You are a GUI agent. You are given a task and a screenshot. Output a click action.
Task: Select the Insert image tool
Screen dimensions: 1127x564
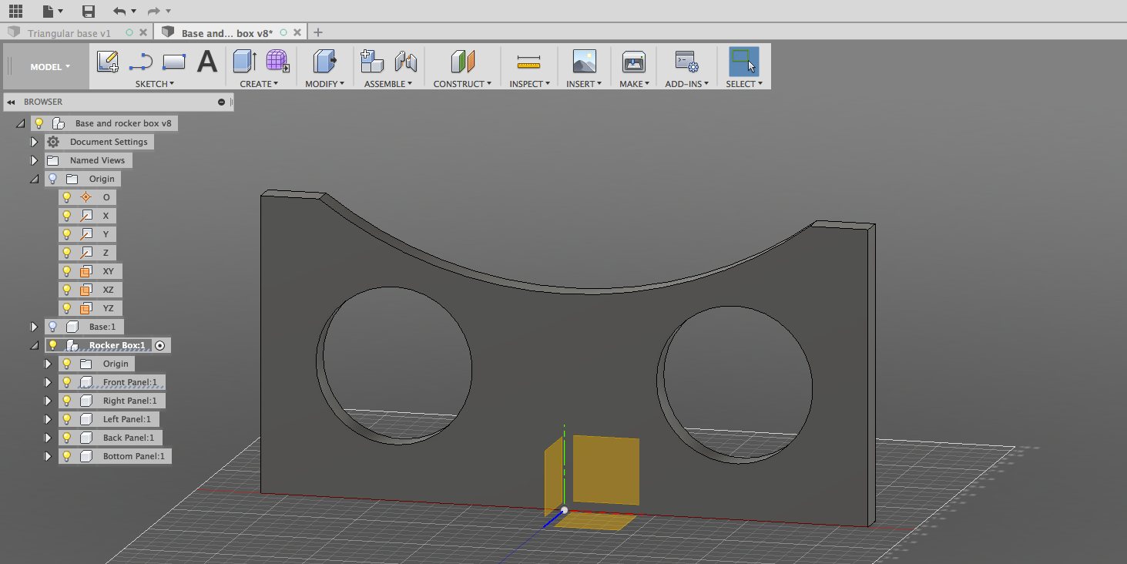(x=585, y=62)
